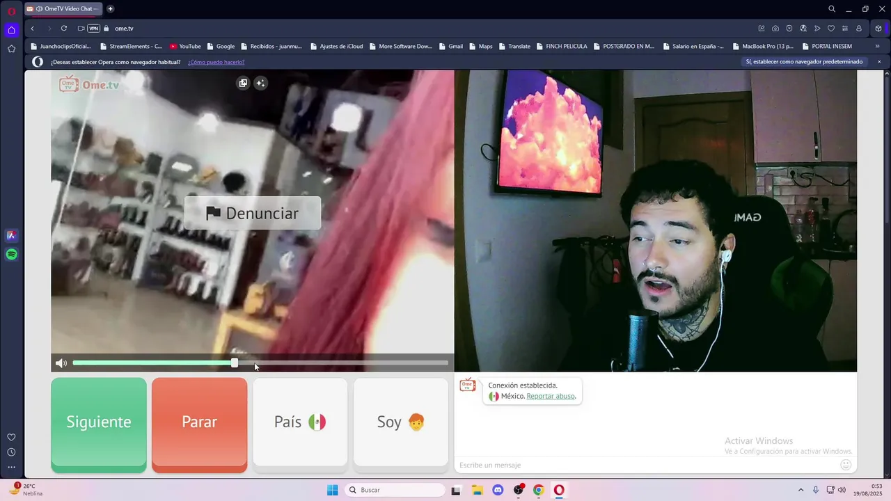Open the sidebar heart icon
Screen dimensions: 891x501
point(11,437)
